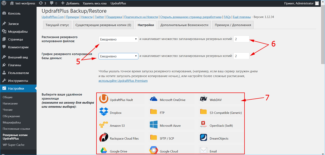Click the используйте UpdraftPlus Premium link
This screenshot has width=325, height=155.
123,81
